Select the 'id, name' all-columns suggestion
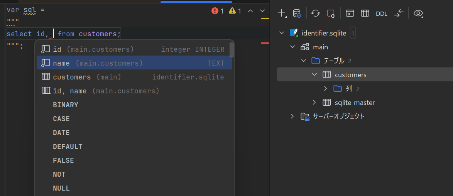 pos(134,91)
